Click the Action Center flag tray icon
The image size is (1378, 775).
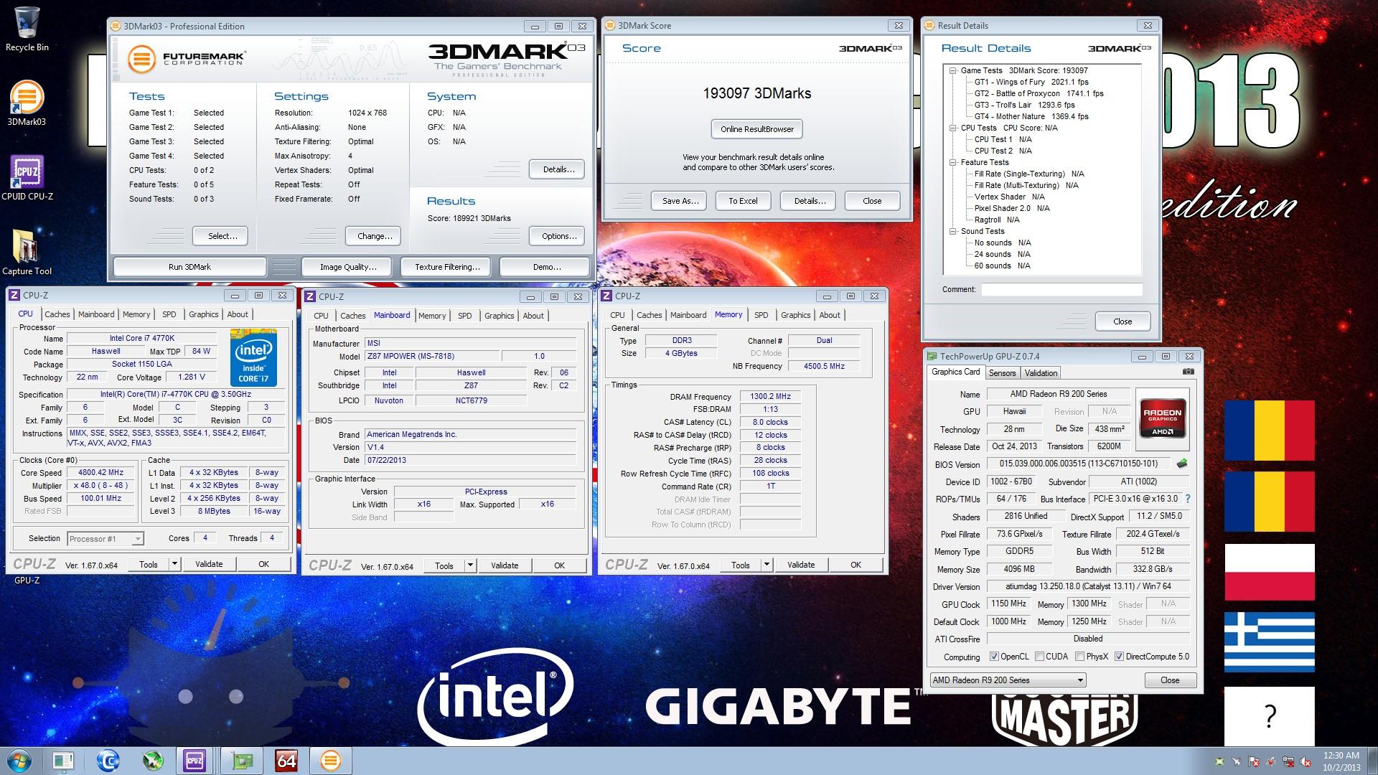[x=1254, y=761]
